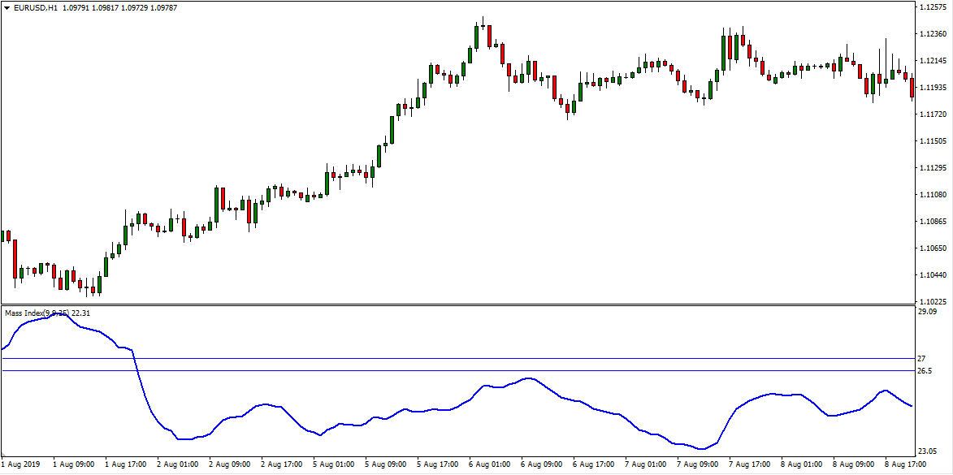Click the divider between price chart and indicator

[455, 305]
